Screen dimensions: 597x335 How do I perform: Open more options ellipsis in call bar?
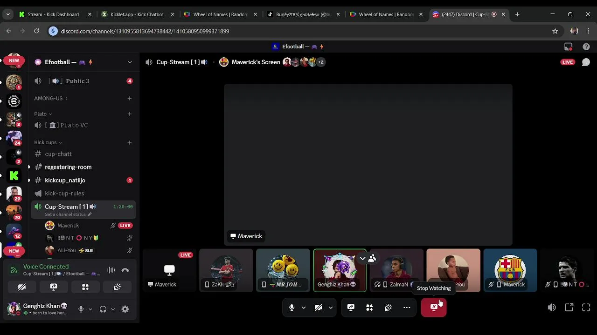[x=407, y=308]
